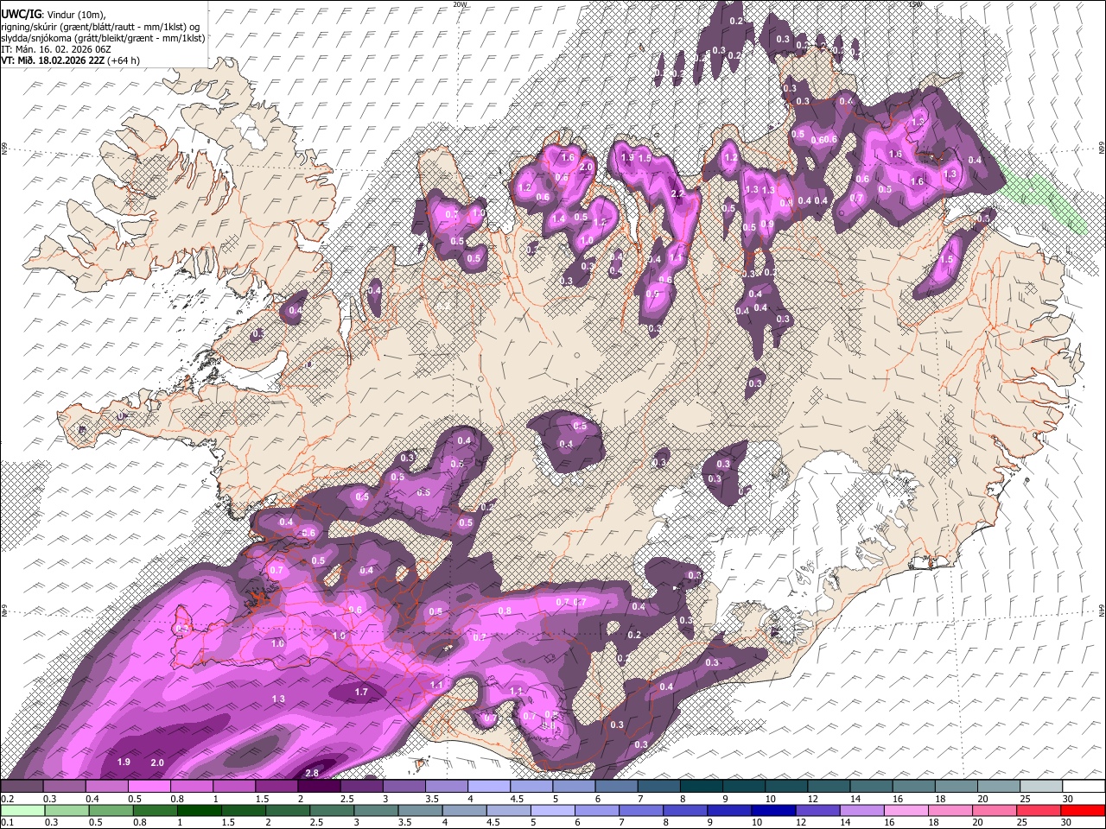Click the '4.5' label in the purple legend row
The width and height of the screenshot is (1106, 829).
point(517,799)
